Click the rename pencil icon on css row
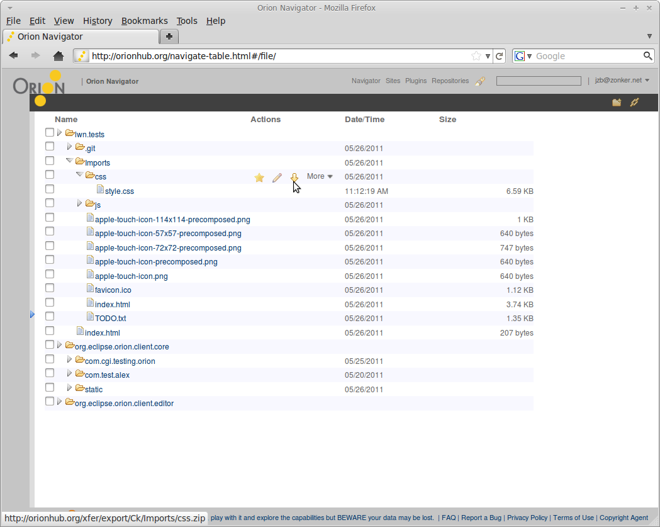Image resolution: width=660 pixels, height=527 pixels. 277,178
